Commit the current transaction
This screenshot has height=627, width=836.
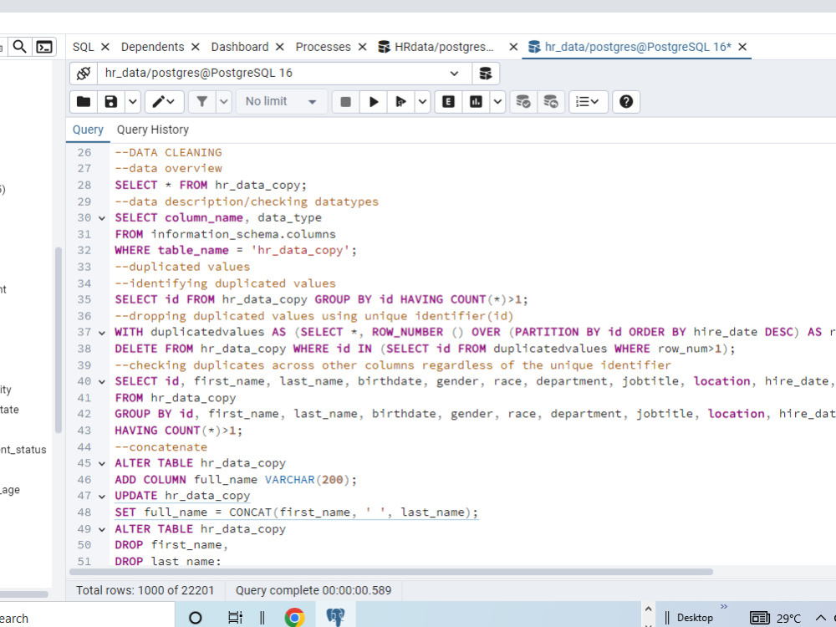(x=523, y=101)
